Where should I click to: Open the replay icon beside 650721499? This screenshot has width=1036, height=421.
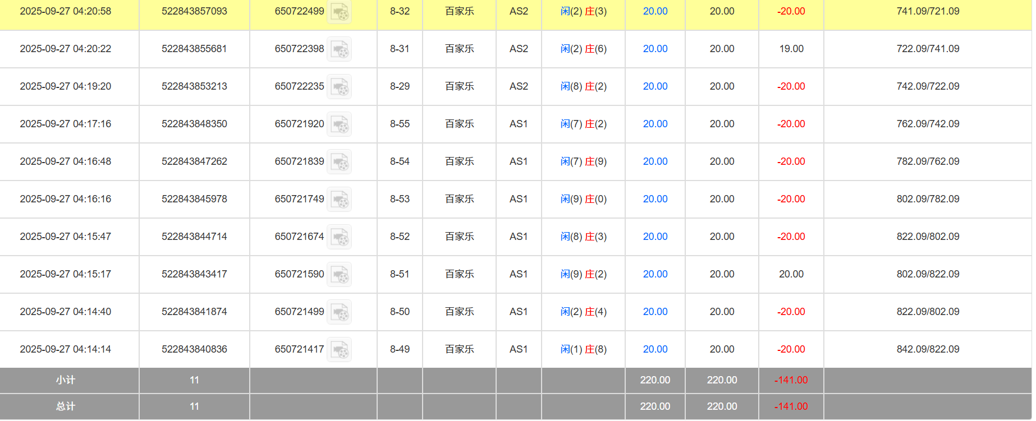340,312
